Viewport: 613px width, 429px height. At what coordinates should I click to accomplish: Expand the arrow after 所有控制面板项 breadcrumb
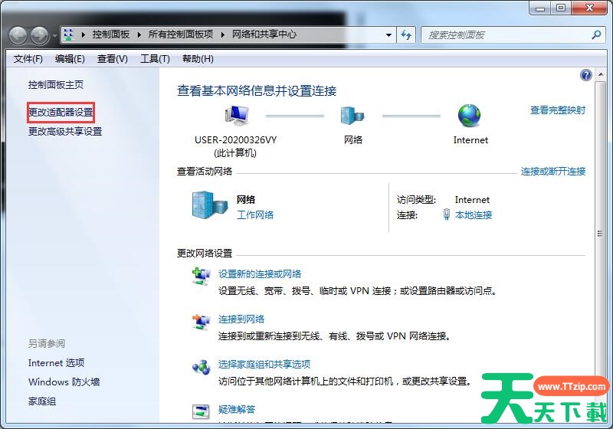223,34
